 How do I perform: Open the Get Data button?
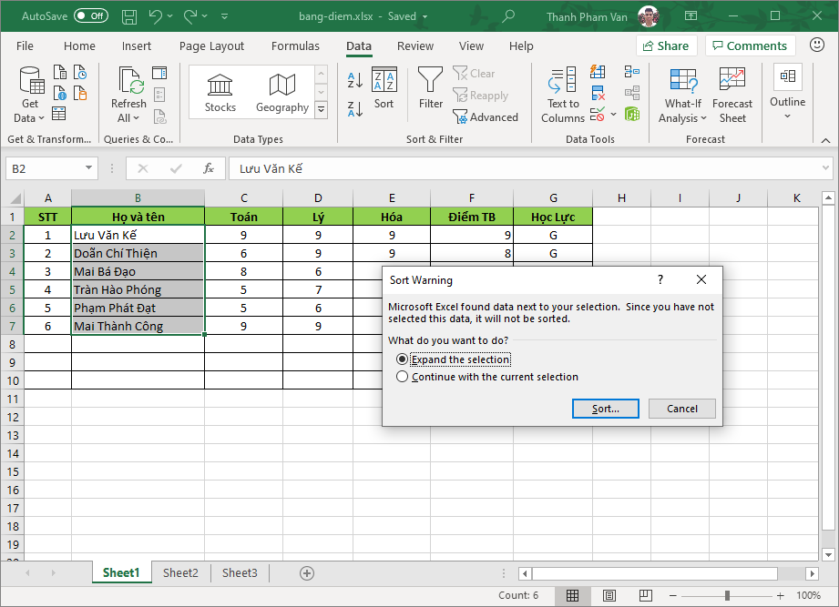29,96
